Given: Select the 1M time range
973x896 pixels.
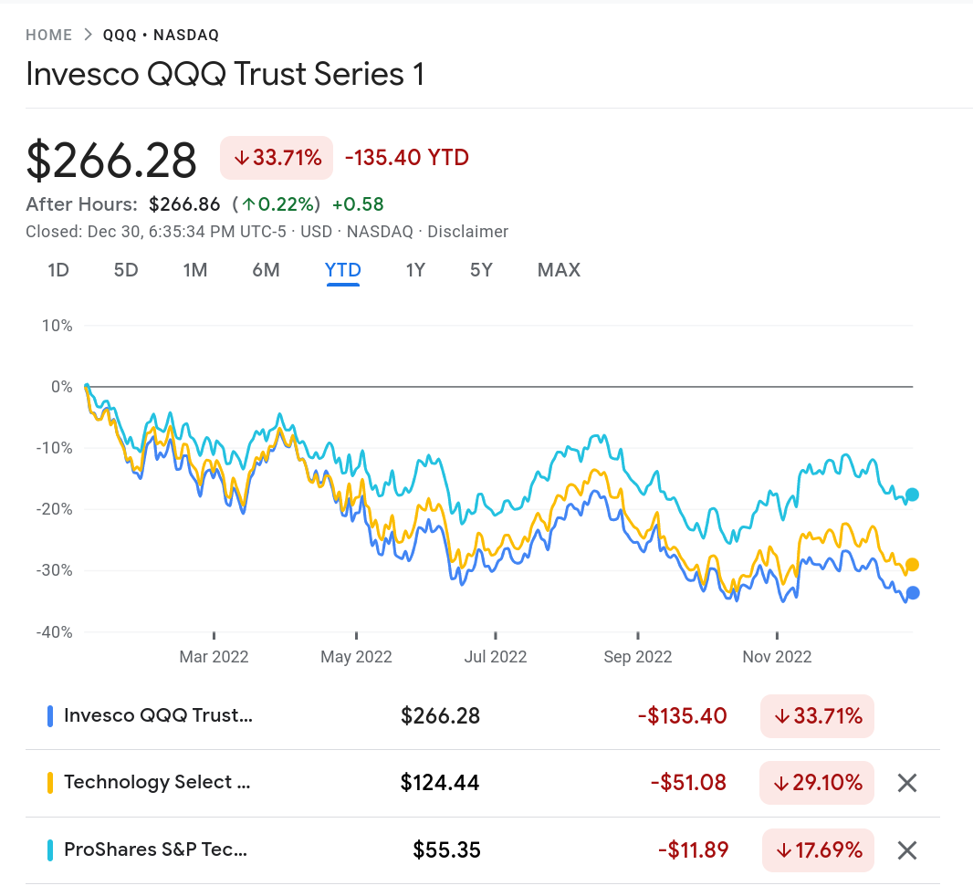Looking at the screenshot, I should (194, 270).
